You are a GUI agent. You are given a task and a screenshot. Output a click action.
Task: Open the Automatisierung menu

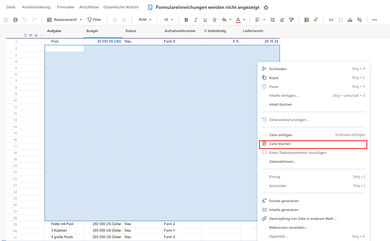click(x=36, y=7)
